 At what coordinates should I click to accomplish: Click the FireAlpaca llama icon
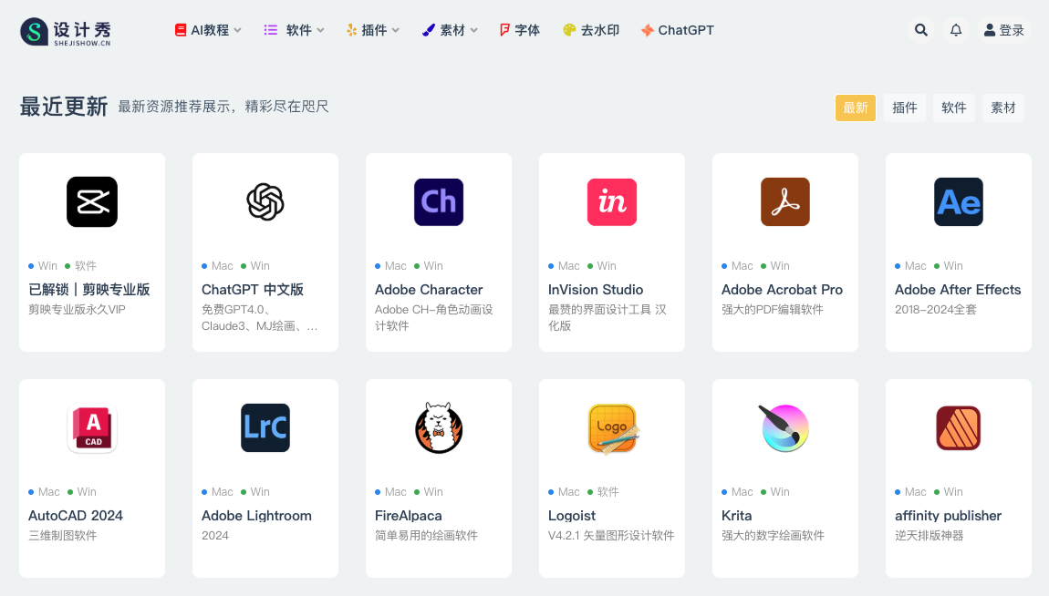pyautogui.click(x=439, y=428)
